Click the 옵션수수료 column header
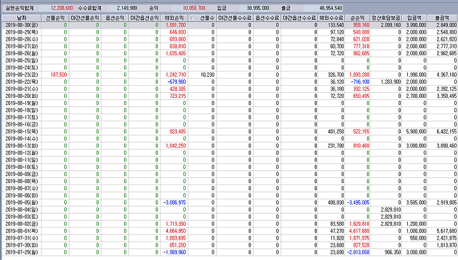Screen dimensions: 458x260 [x=267, y=18]
